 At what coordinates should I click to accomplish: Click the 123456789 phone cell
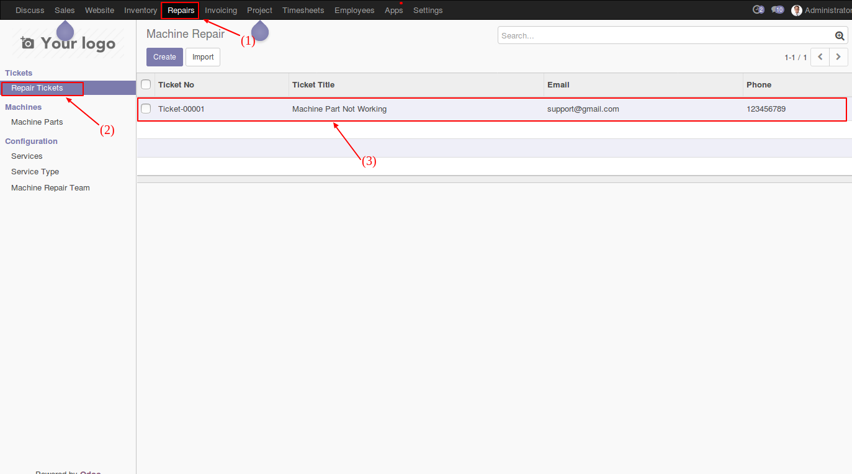tap(766, 109)
